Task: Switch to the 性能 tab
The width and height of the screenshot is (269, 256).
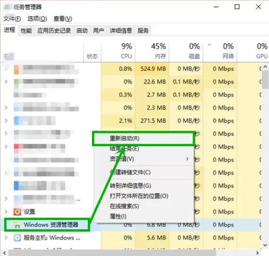Action: (26, 31)
